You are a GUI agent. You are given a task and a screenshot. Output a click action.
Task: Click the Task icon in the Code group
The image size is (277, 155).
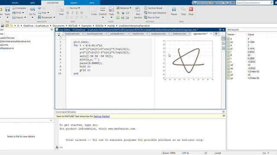(112, 9)
